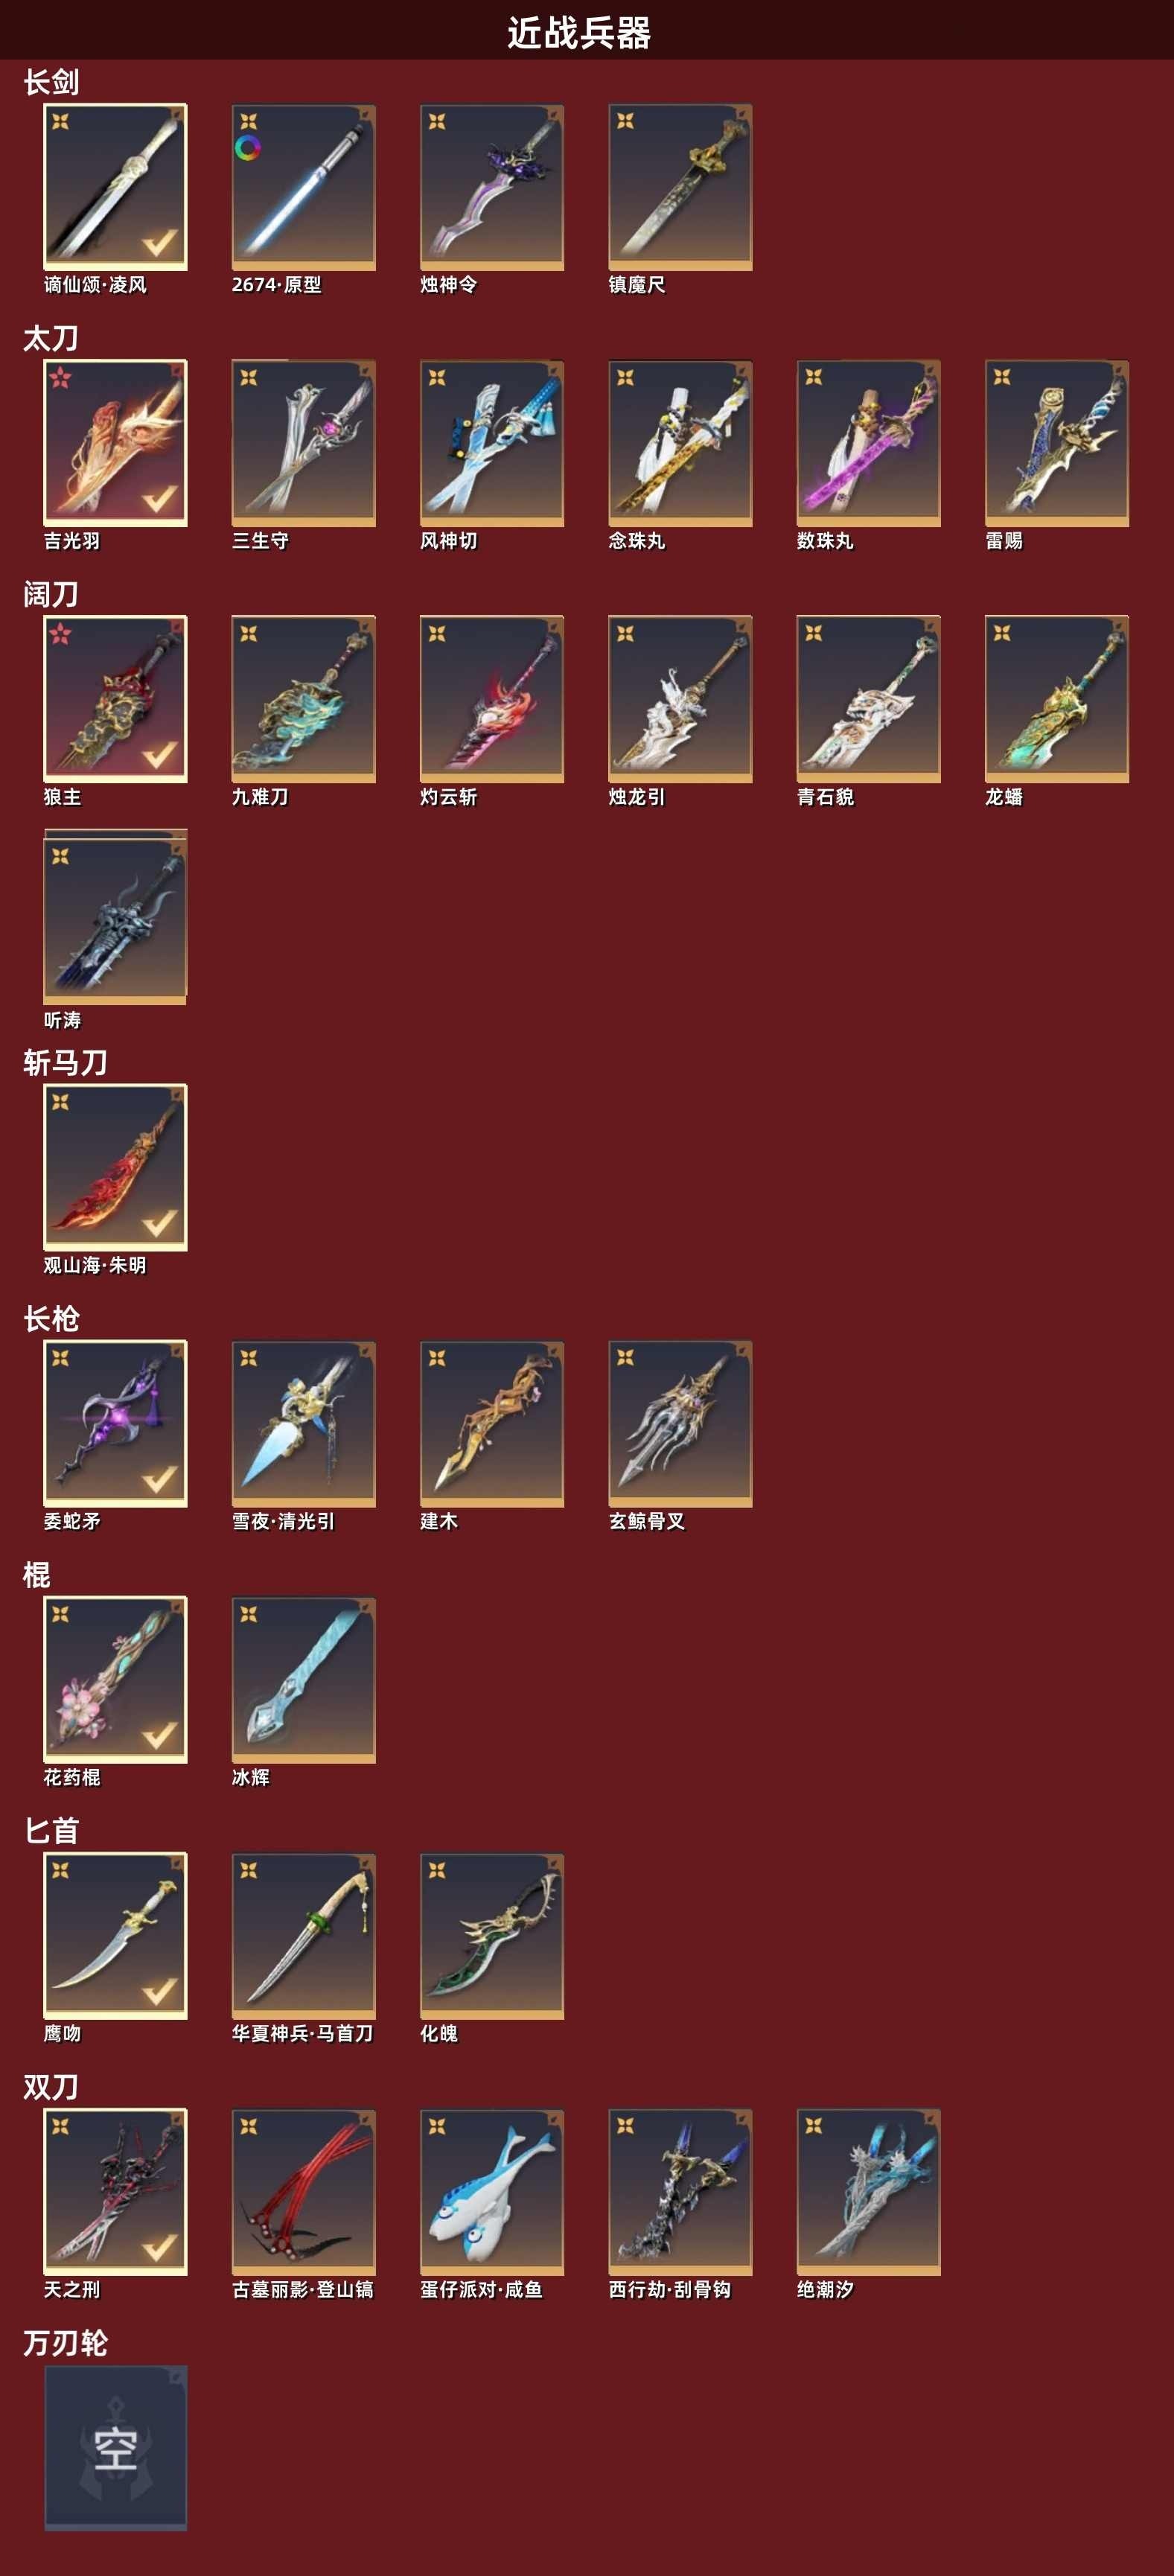Image resolution: width=1174 pixels, height=2576 pixels.
Task: Click the 太刀 category heading
Action: click(x=51, y=339)
